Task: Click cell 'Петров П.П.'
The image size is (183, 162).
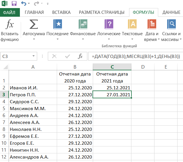Action: pyautogui.click(x=33, y=95)
